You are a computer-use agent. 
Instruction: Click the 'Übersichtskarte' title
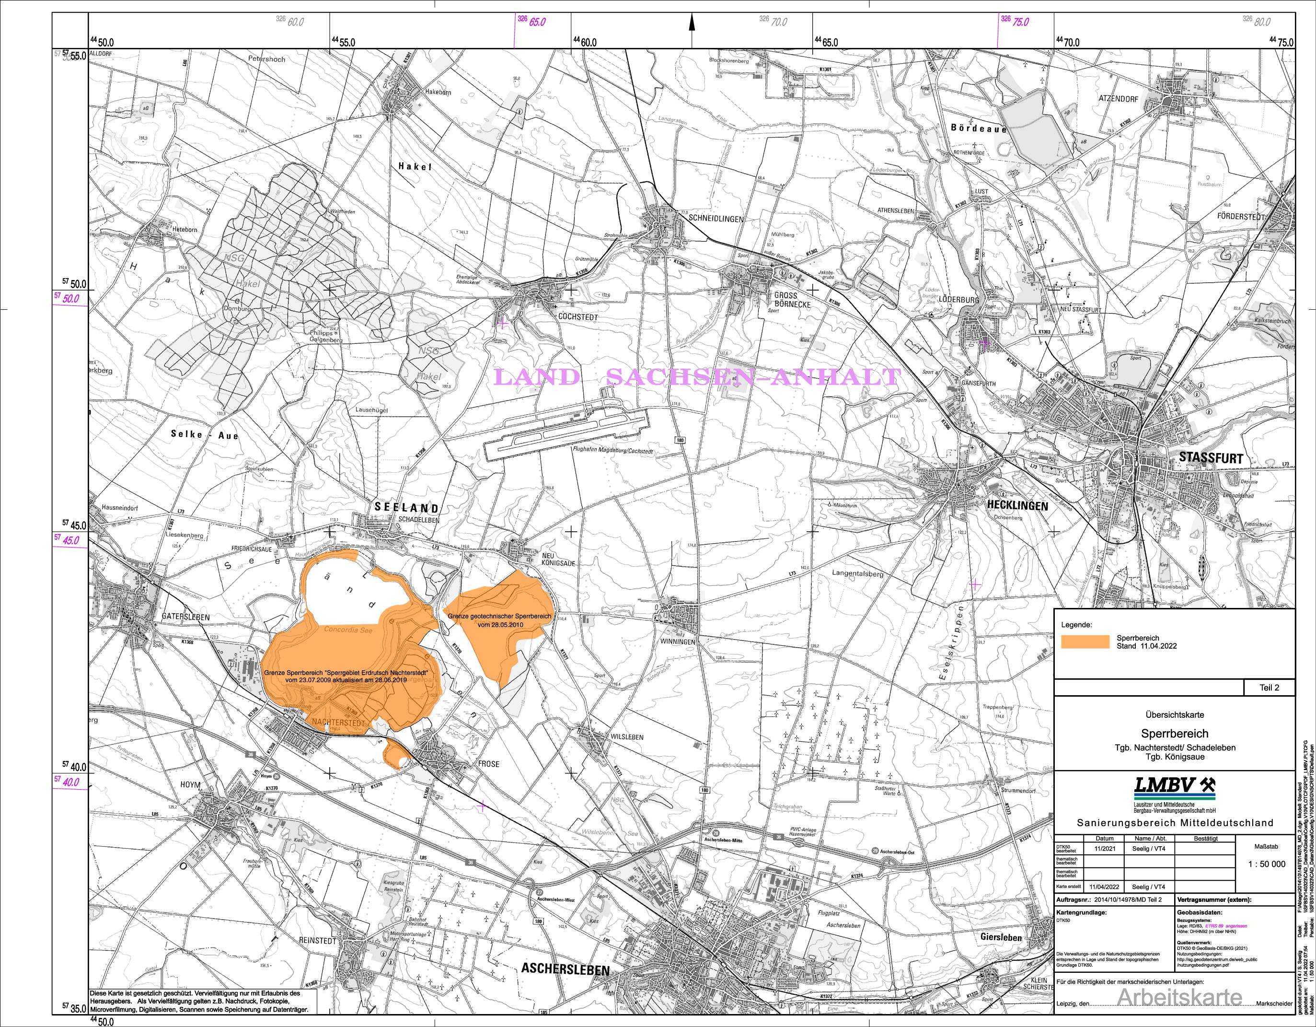point(1175,714)
